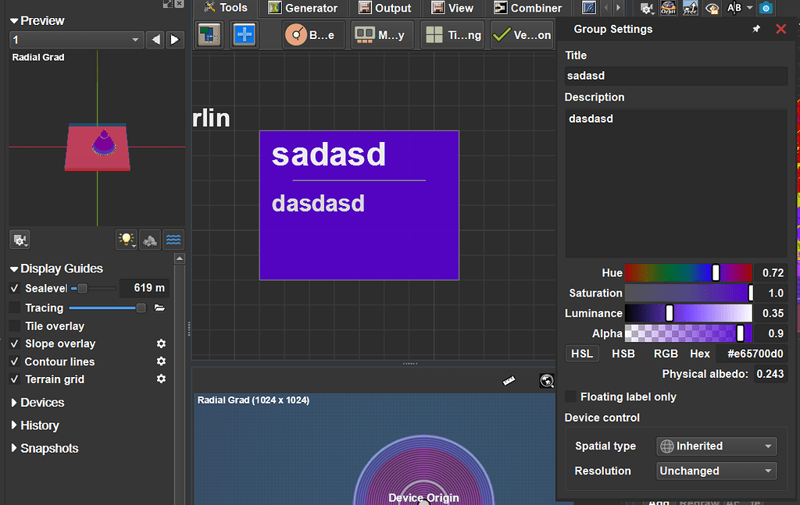Open the Combiner tab
This screenshot has width=800, height=505.
527,8
